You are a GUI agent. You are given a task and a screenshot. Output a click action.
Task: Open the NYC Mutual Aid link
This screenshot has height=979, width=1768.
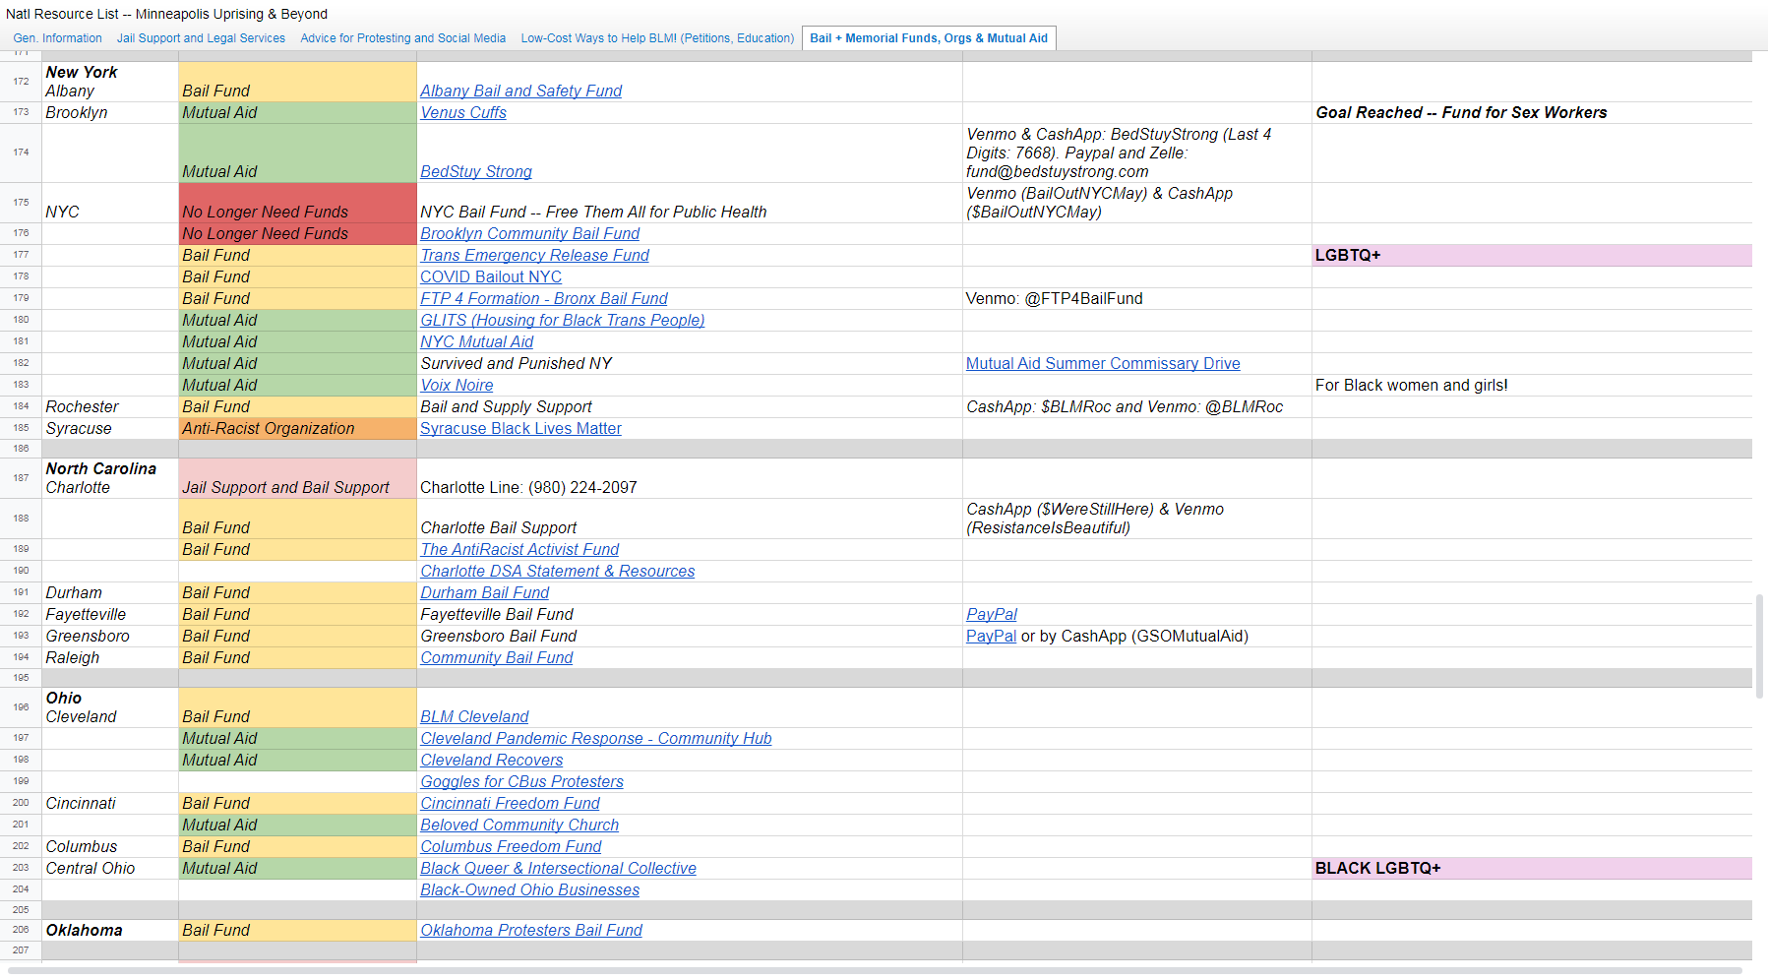477,342
